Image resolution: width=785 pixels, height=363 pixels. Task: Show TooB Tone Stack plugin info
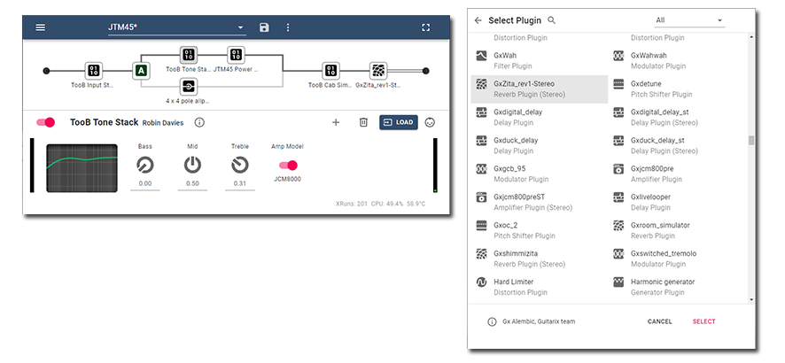click(x=199, y=122)
